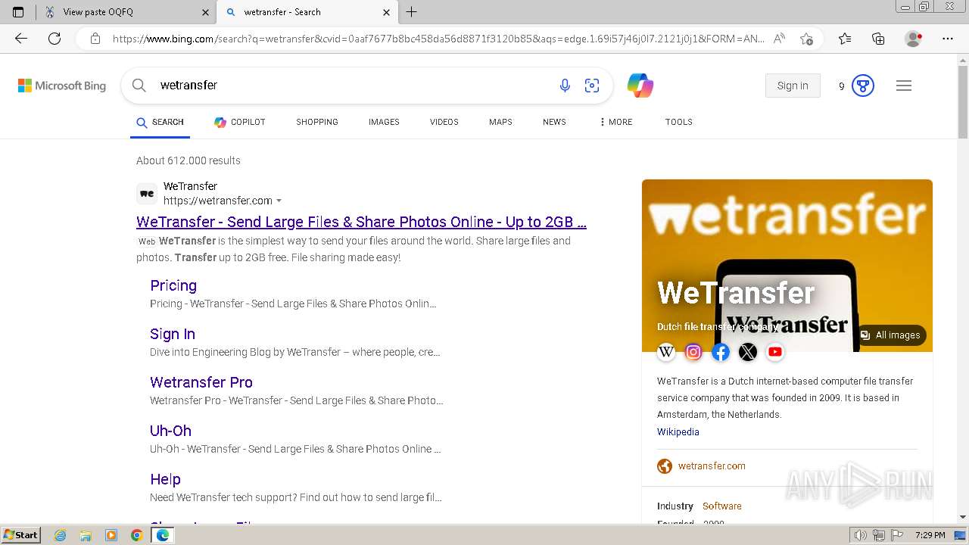
Task: Click the site lock icon in address bar
Action: (x=95, y=39)
